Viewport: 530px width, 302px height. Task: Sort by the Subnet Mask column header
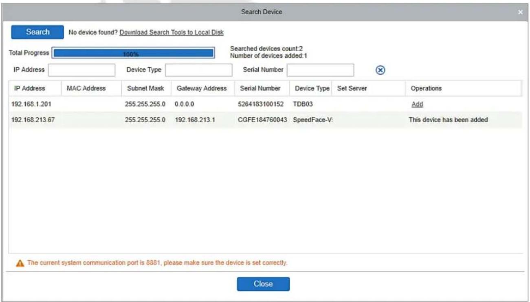(145, 88)
